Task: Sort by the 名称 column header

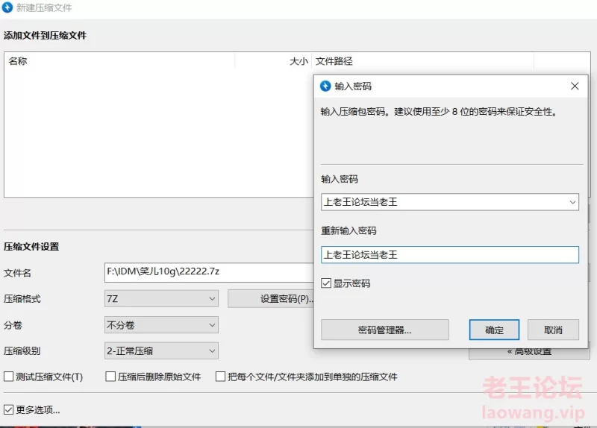Action: coord(119,61)
